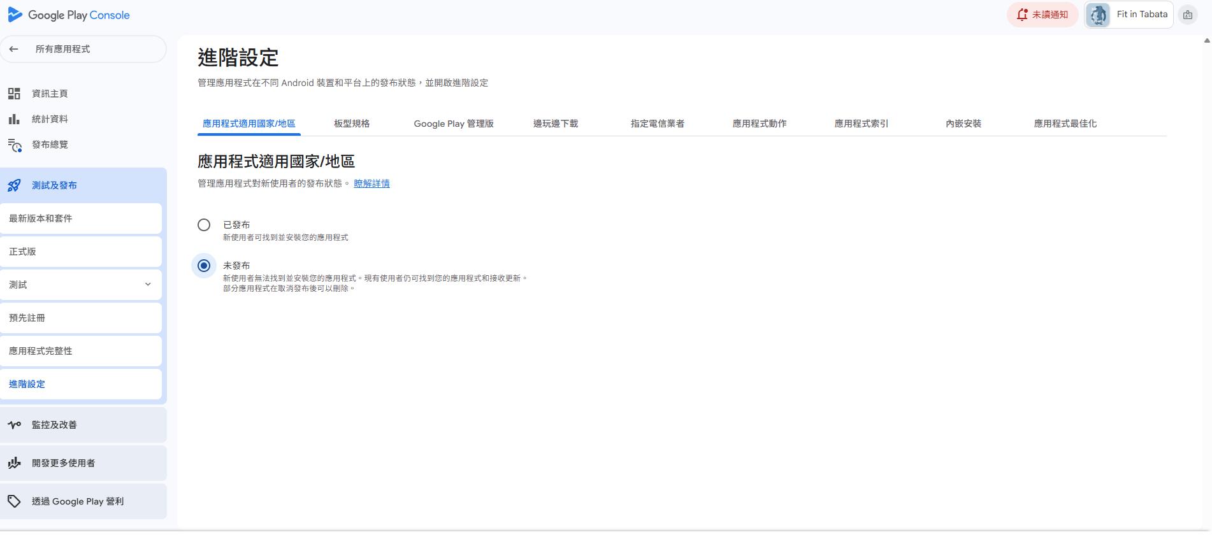The height and width of the screenshot is (537, 1212).
Task: Open the Fit in Tabata app switcher
Action: [x=1129, y=15]
